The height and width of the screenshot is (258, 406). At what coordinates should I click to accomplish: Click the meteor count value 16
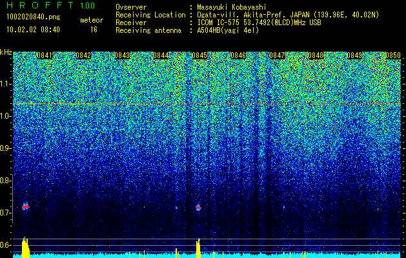[x=94, y=30]
